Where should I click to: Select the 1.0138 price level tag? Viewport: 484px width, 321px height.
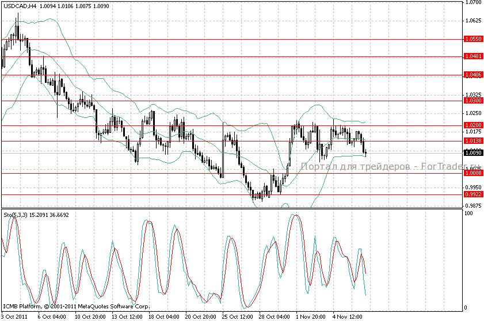click(472, 140)
